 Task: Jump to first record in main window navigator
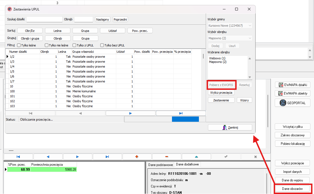(18, 157)
